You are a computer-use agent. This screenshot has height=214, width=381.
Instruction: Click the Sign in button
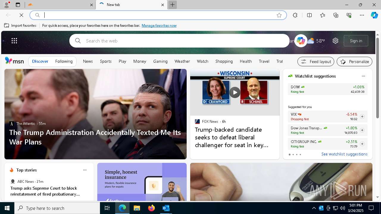click(x=356, y=41)
